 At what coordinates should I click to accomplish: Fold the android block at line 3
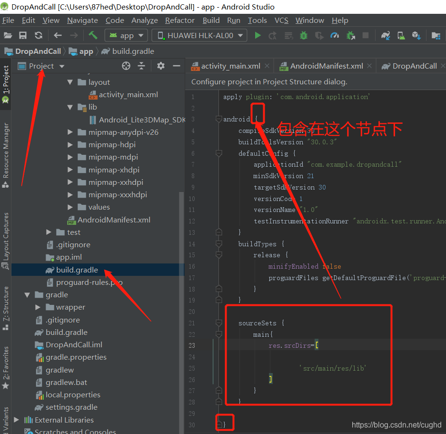point(219,119)
